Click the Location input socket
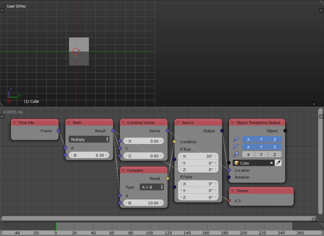This screenshot has height=236, width=324. (x=229, y=170)
